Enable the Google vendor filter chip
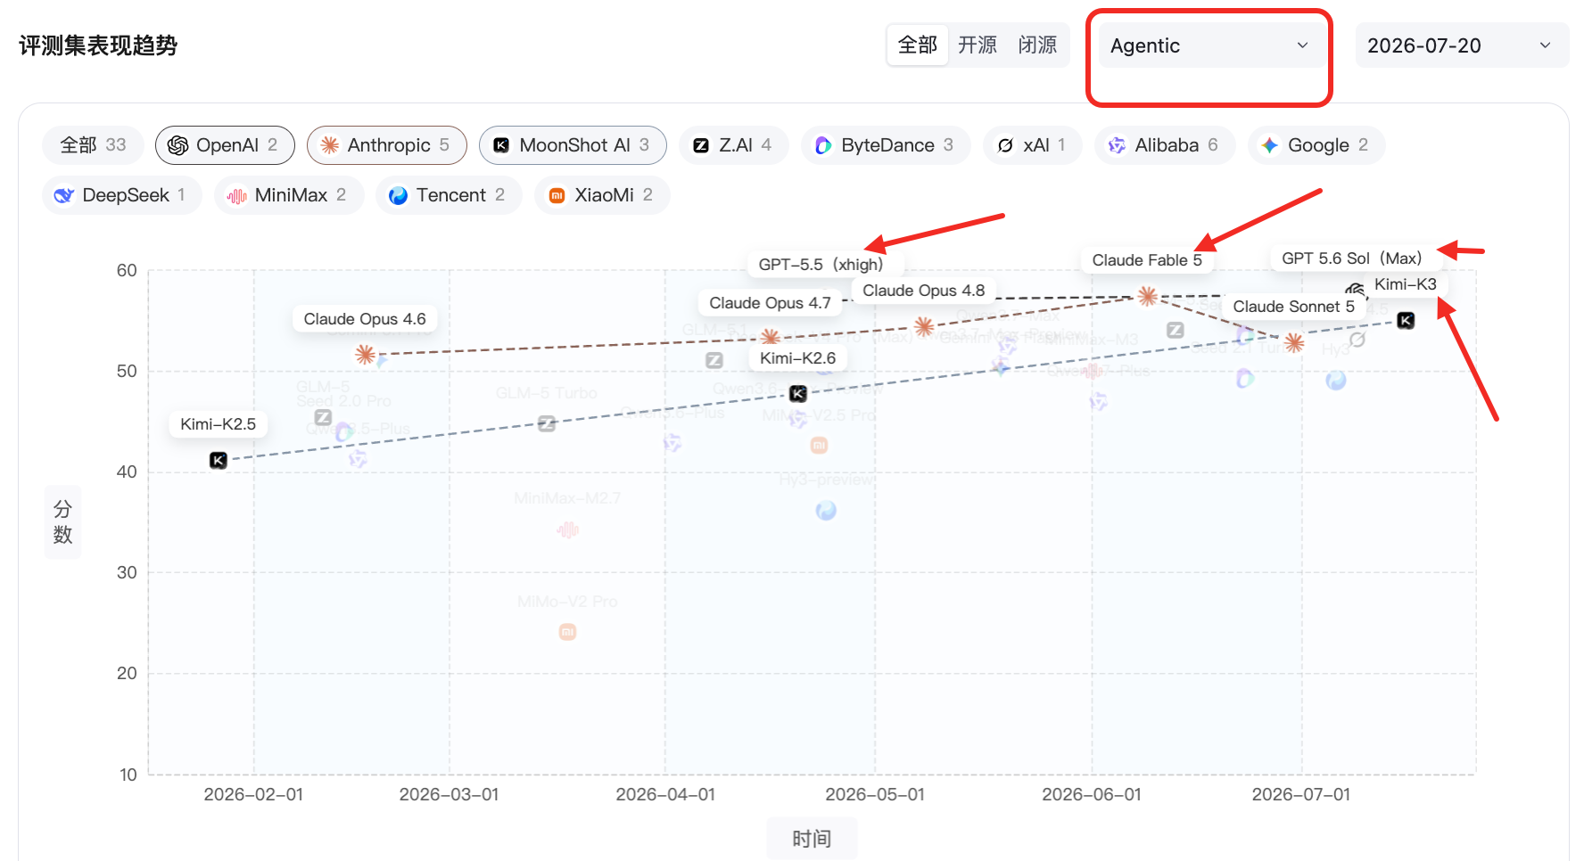 coord(1316,145)
